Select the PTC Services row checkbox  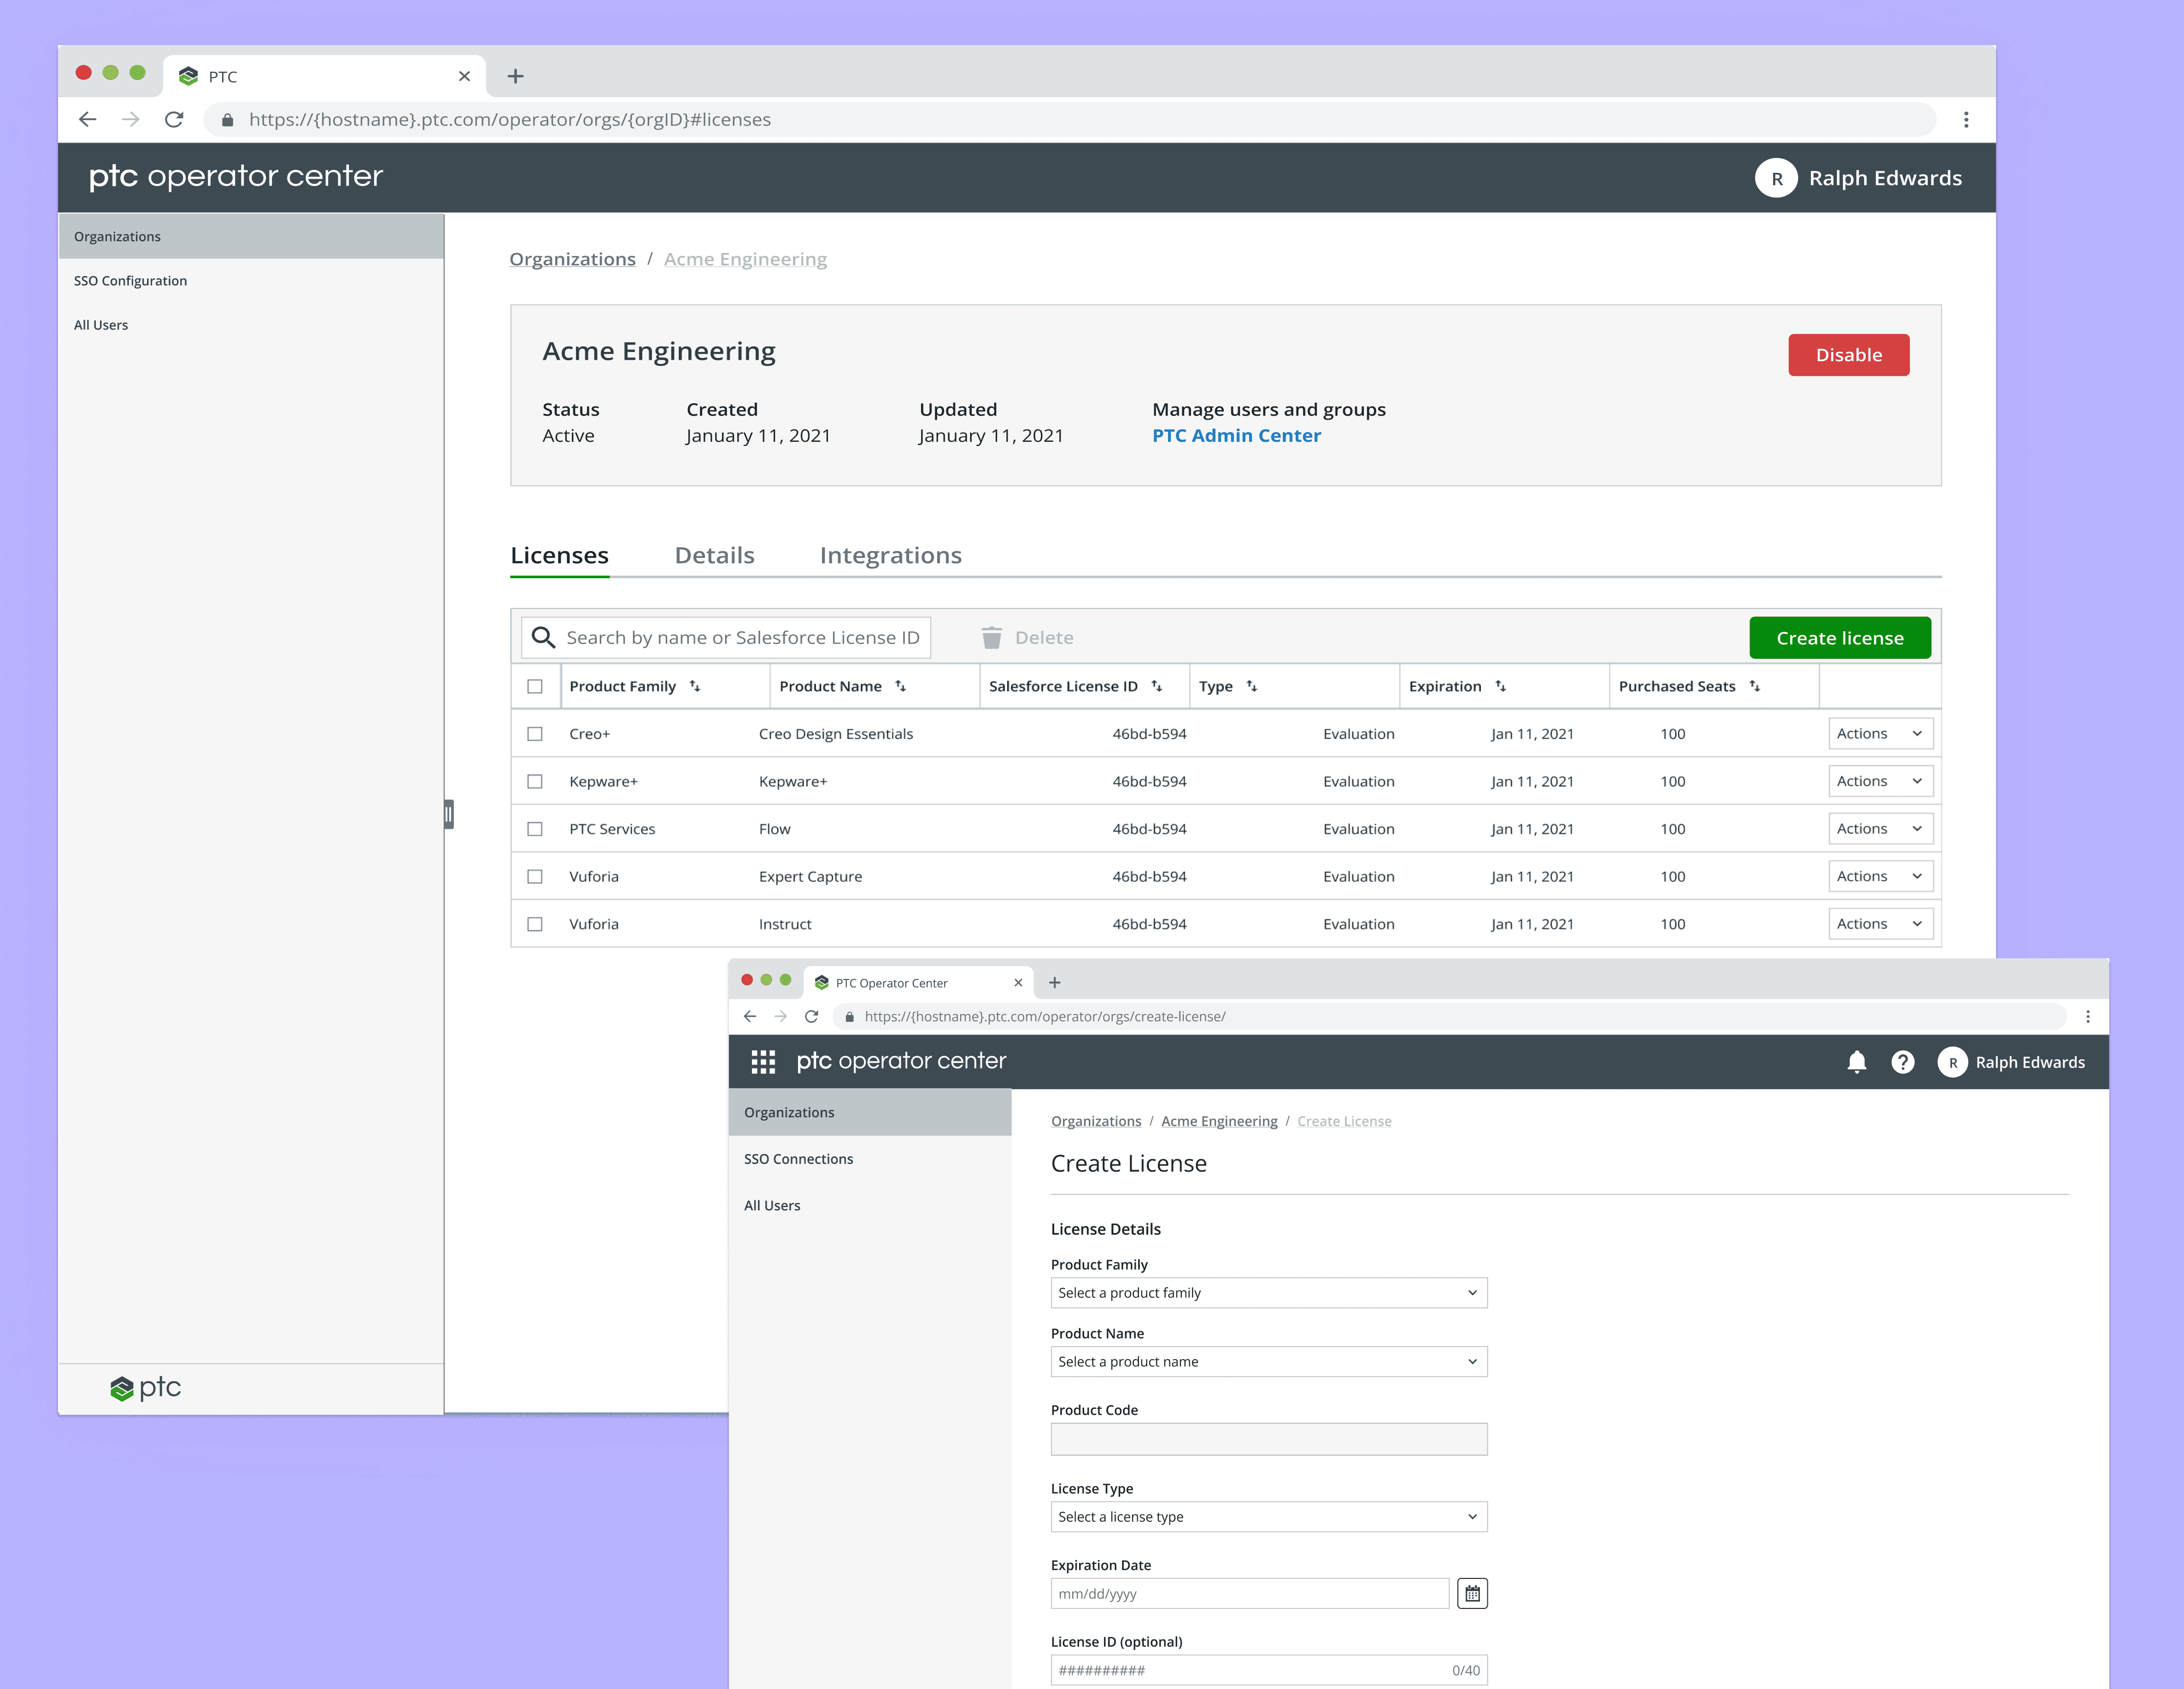(x=535, y=829)
